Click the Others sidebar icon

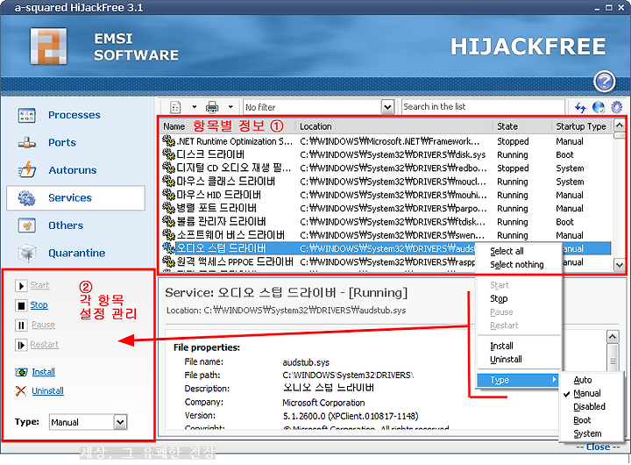click(x=26, y=225)
